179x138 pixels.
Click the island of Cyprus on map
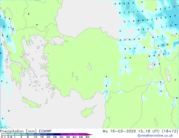(x=87, y=112)
